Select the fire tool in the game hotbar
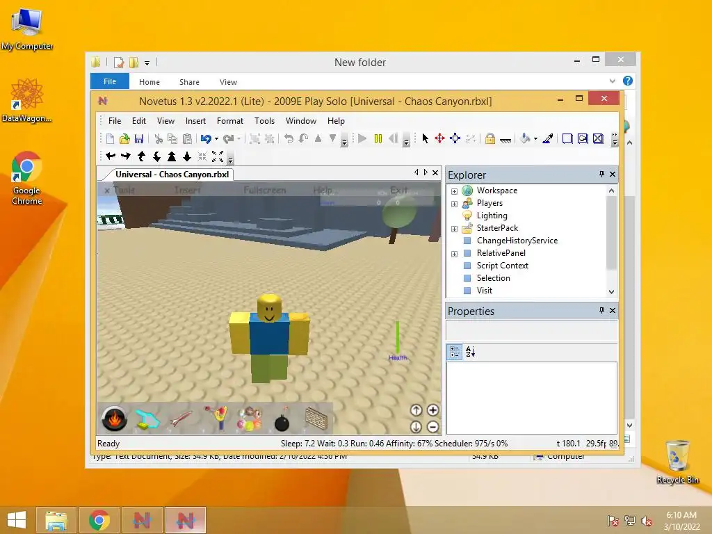This screenshot has height=534, width=712. [114, 419]
